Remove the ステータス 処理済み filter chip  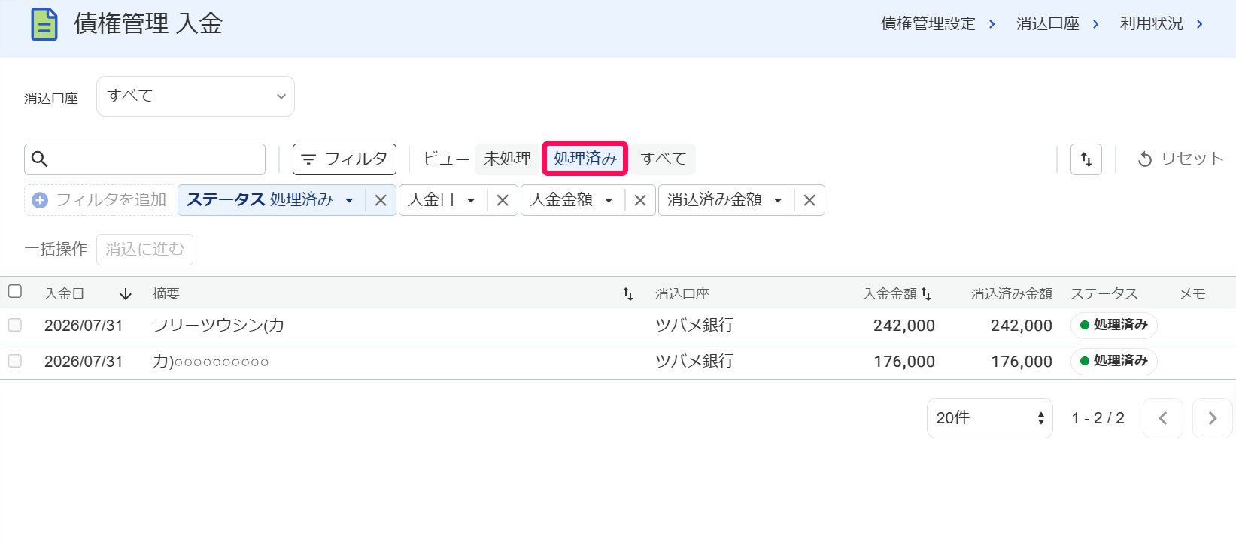381,200
